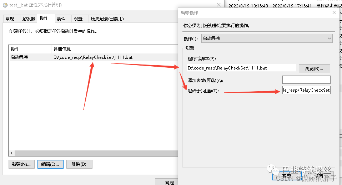Click 新建(N)... button

pyautogui.click(x=21, y=164)
